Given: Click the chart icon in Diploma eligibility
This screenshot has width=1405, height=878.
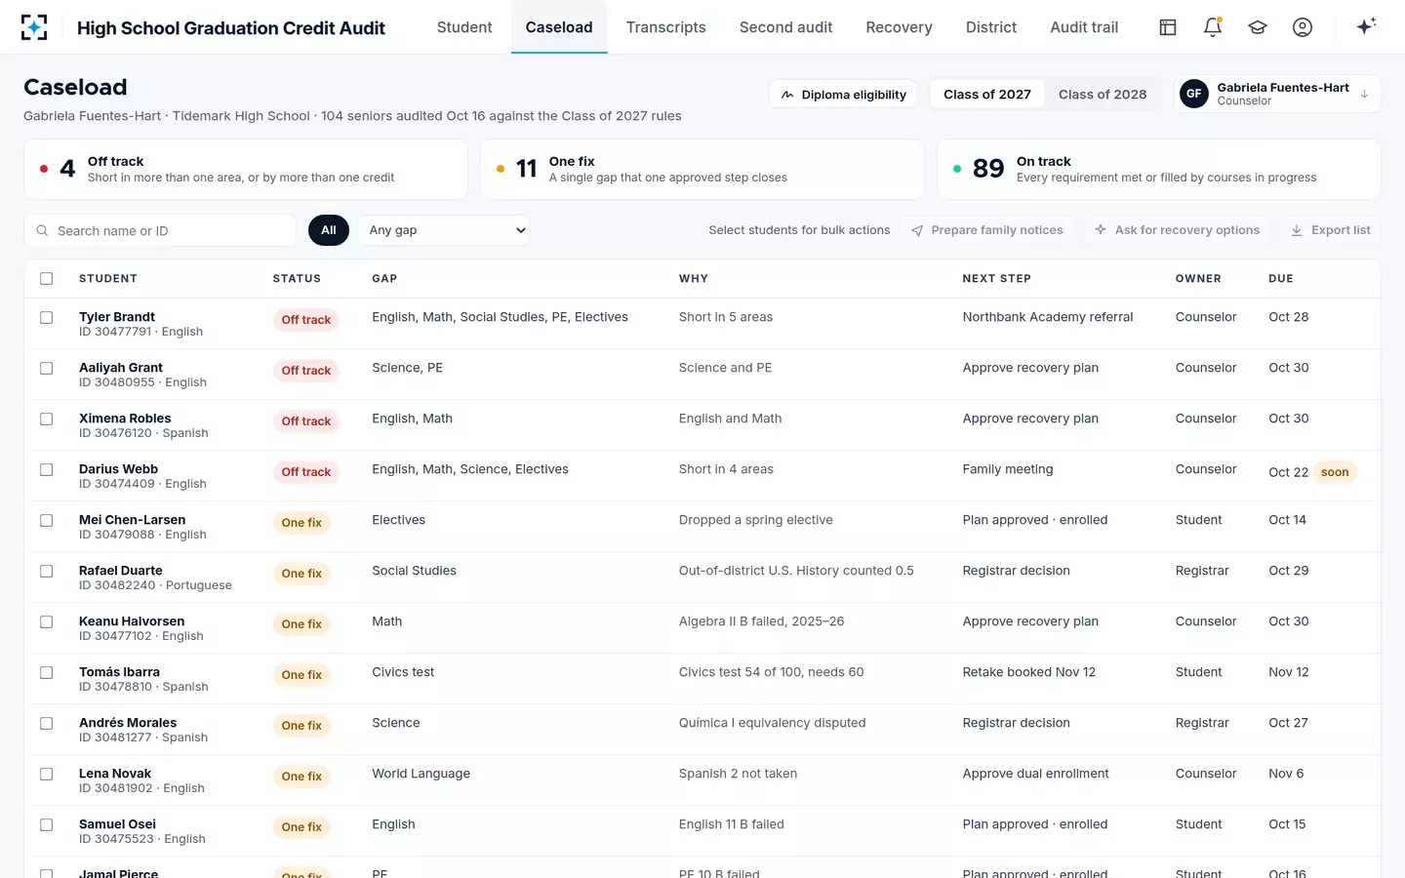Looking at the screenshot, I should tap(787, 95).
